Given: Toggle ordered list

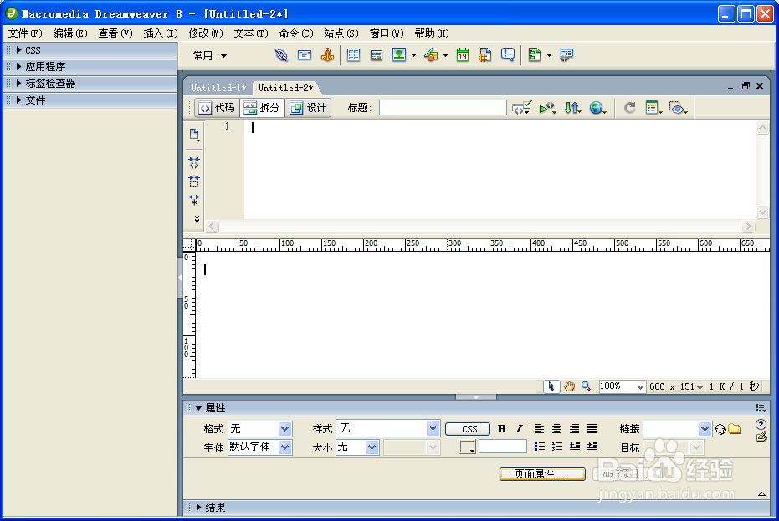Looking at the screenshot, I should 557,447.
